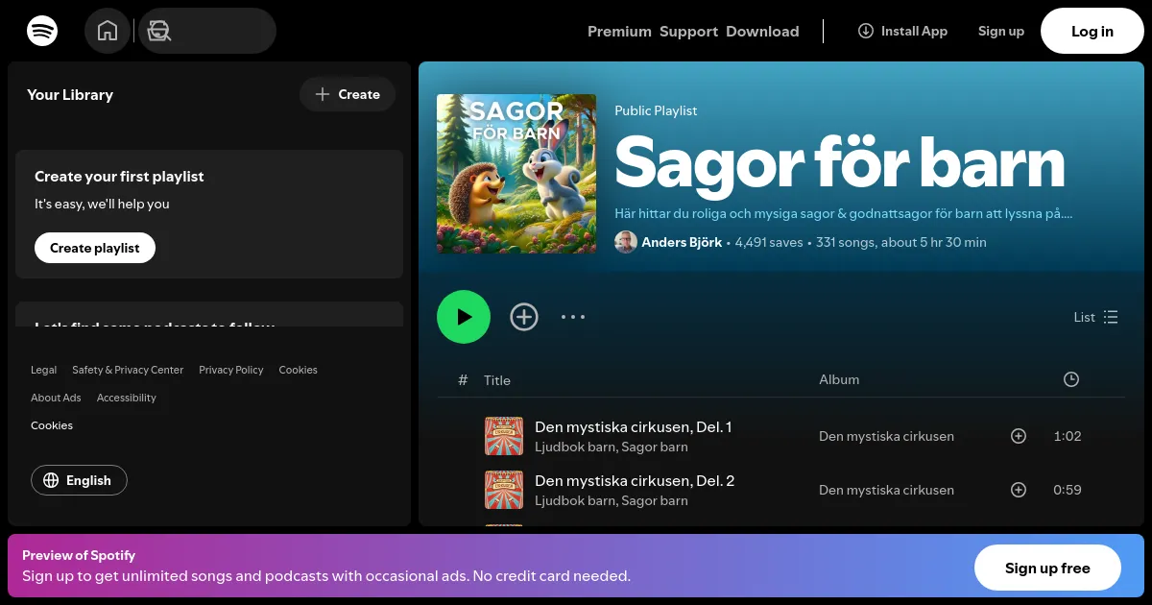Open the Privacy Policy link
The image size is (1152, 605).
(x=230, y=370)
